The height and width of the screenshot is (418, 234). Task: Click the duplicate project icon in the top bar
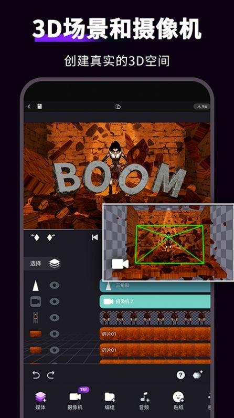pyautogui.click(x=118, y=107)
